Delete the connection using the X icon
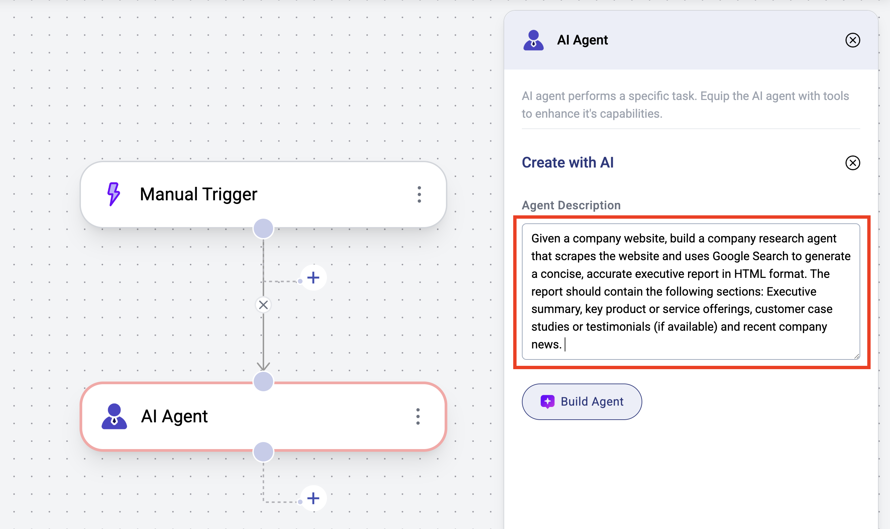Screen dimensions: 890x529 coord(263,305)
